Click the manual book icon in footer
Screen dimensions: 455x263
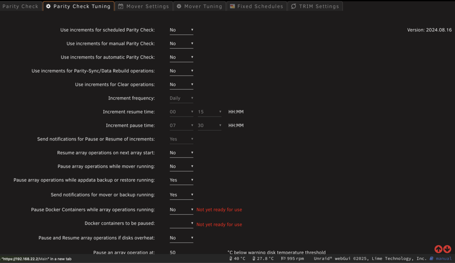[x=431, y=258]
